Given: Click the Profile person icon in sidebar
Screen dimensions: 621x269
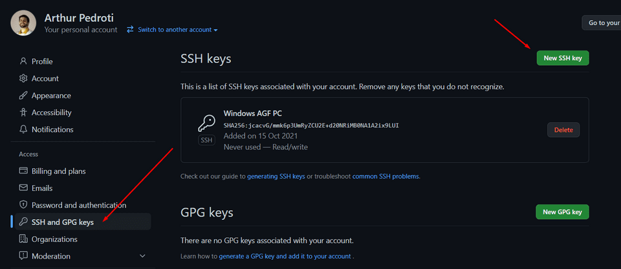Looking at the screenshot, I should [x=24, y=61].
